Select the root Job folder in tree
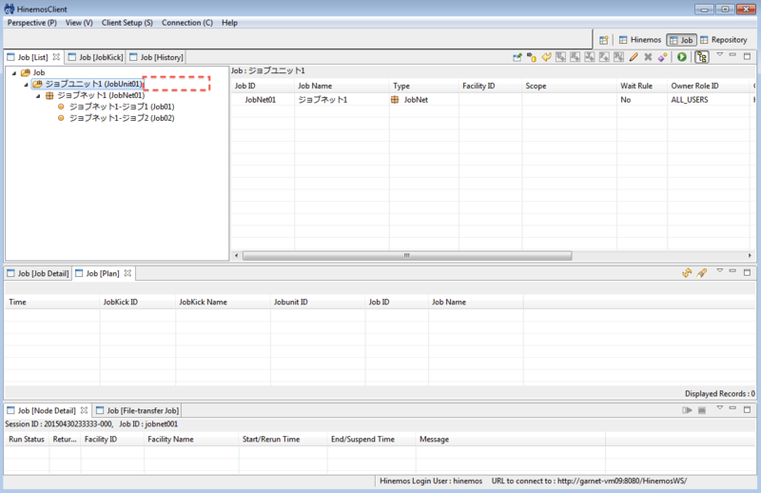761x493 pixels. [x=33, y=72]
